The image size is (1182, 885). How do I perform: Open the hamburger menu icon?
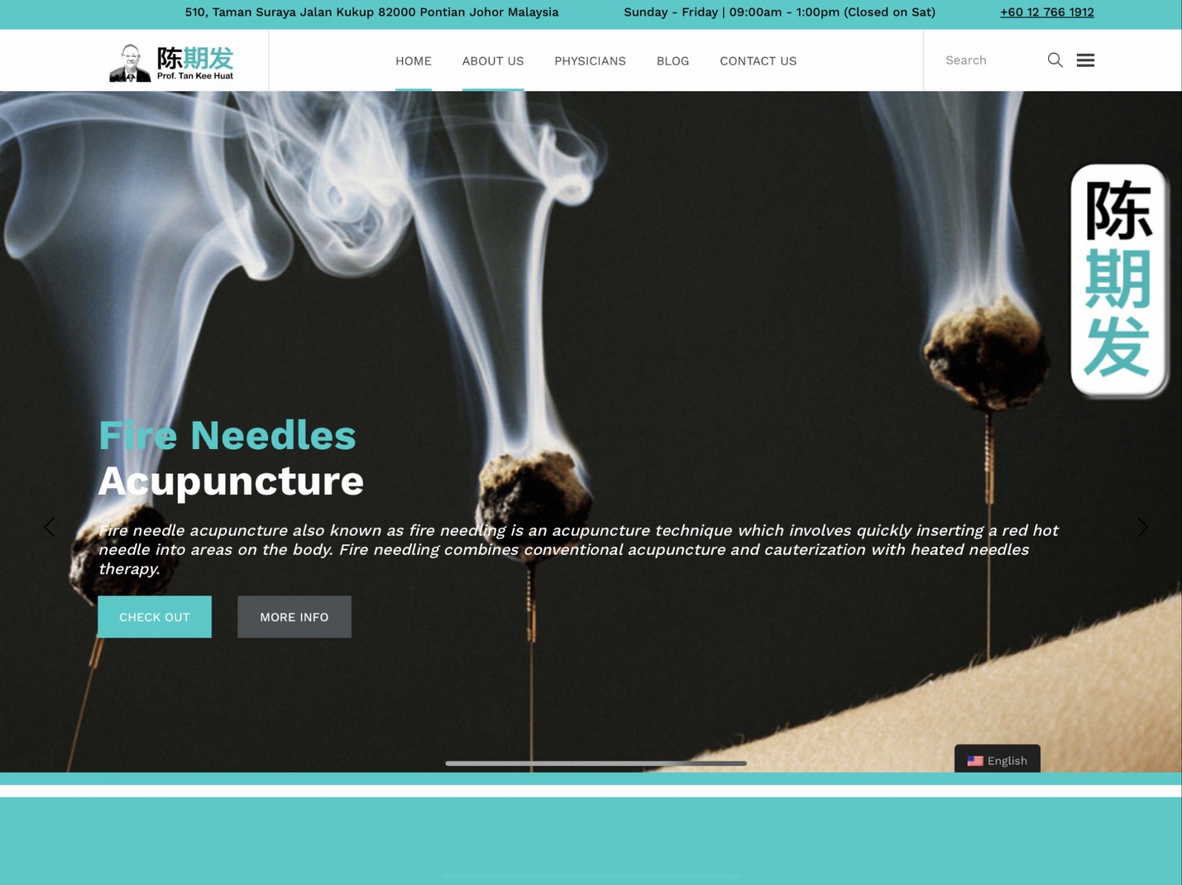point(1085,60)
